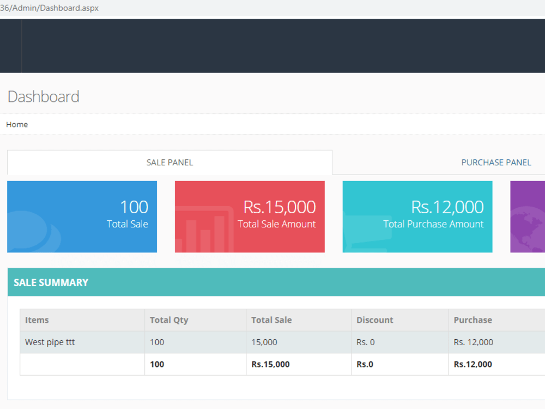Click the Dashboard.aspx URL in address bar
Screen dimensions: 545x409
click(x=50, y=8)
